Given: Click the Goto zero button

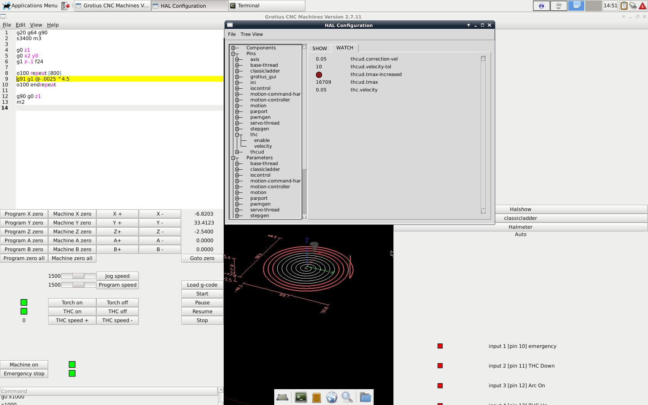Looking at the screenshot, I should coord(202,258).
